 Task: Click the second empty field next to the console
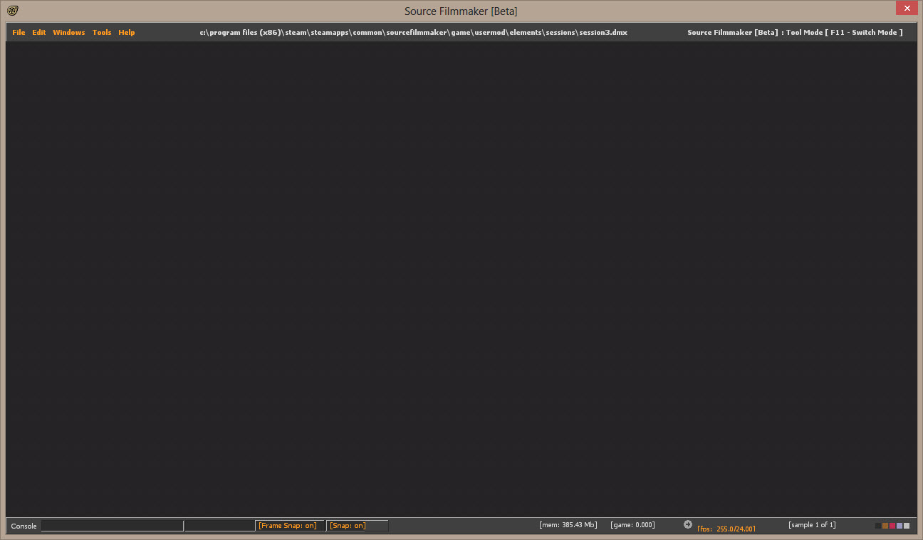click(220, 526)
